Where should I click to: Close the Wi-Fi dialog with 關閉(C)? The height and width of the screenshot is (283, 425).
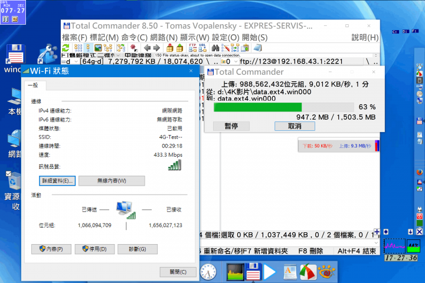tap(178, 272)
